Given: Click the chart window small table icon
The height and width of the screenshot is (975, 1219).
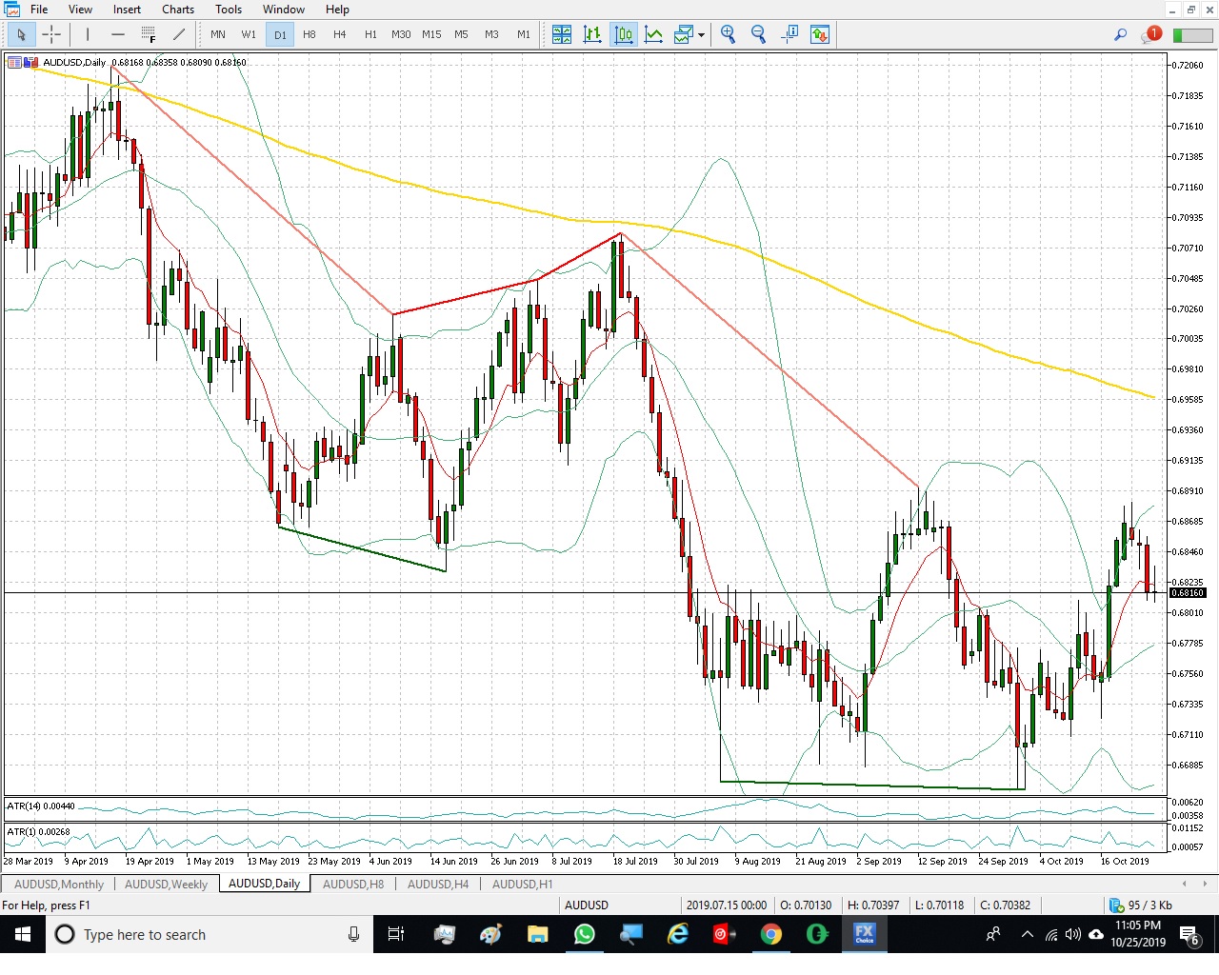Looking at the screenshot, I should 14,63.
